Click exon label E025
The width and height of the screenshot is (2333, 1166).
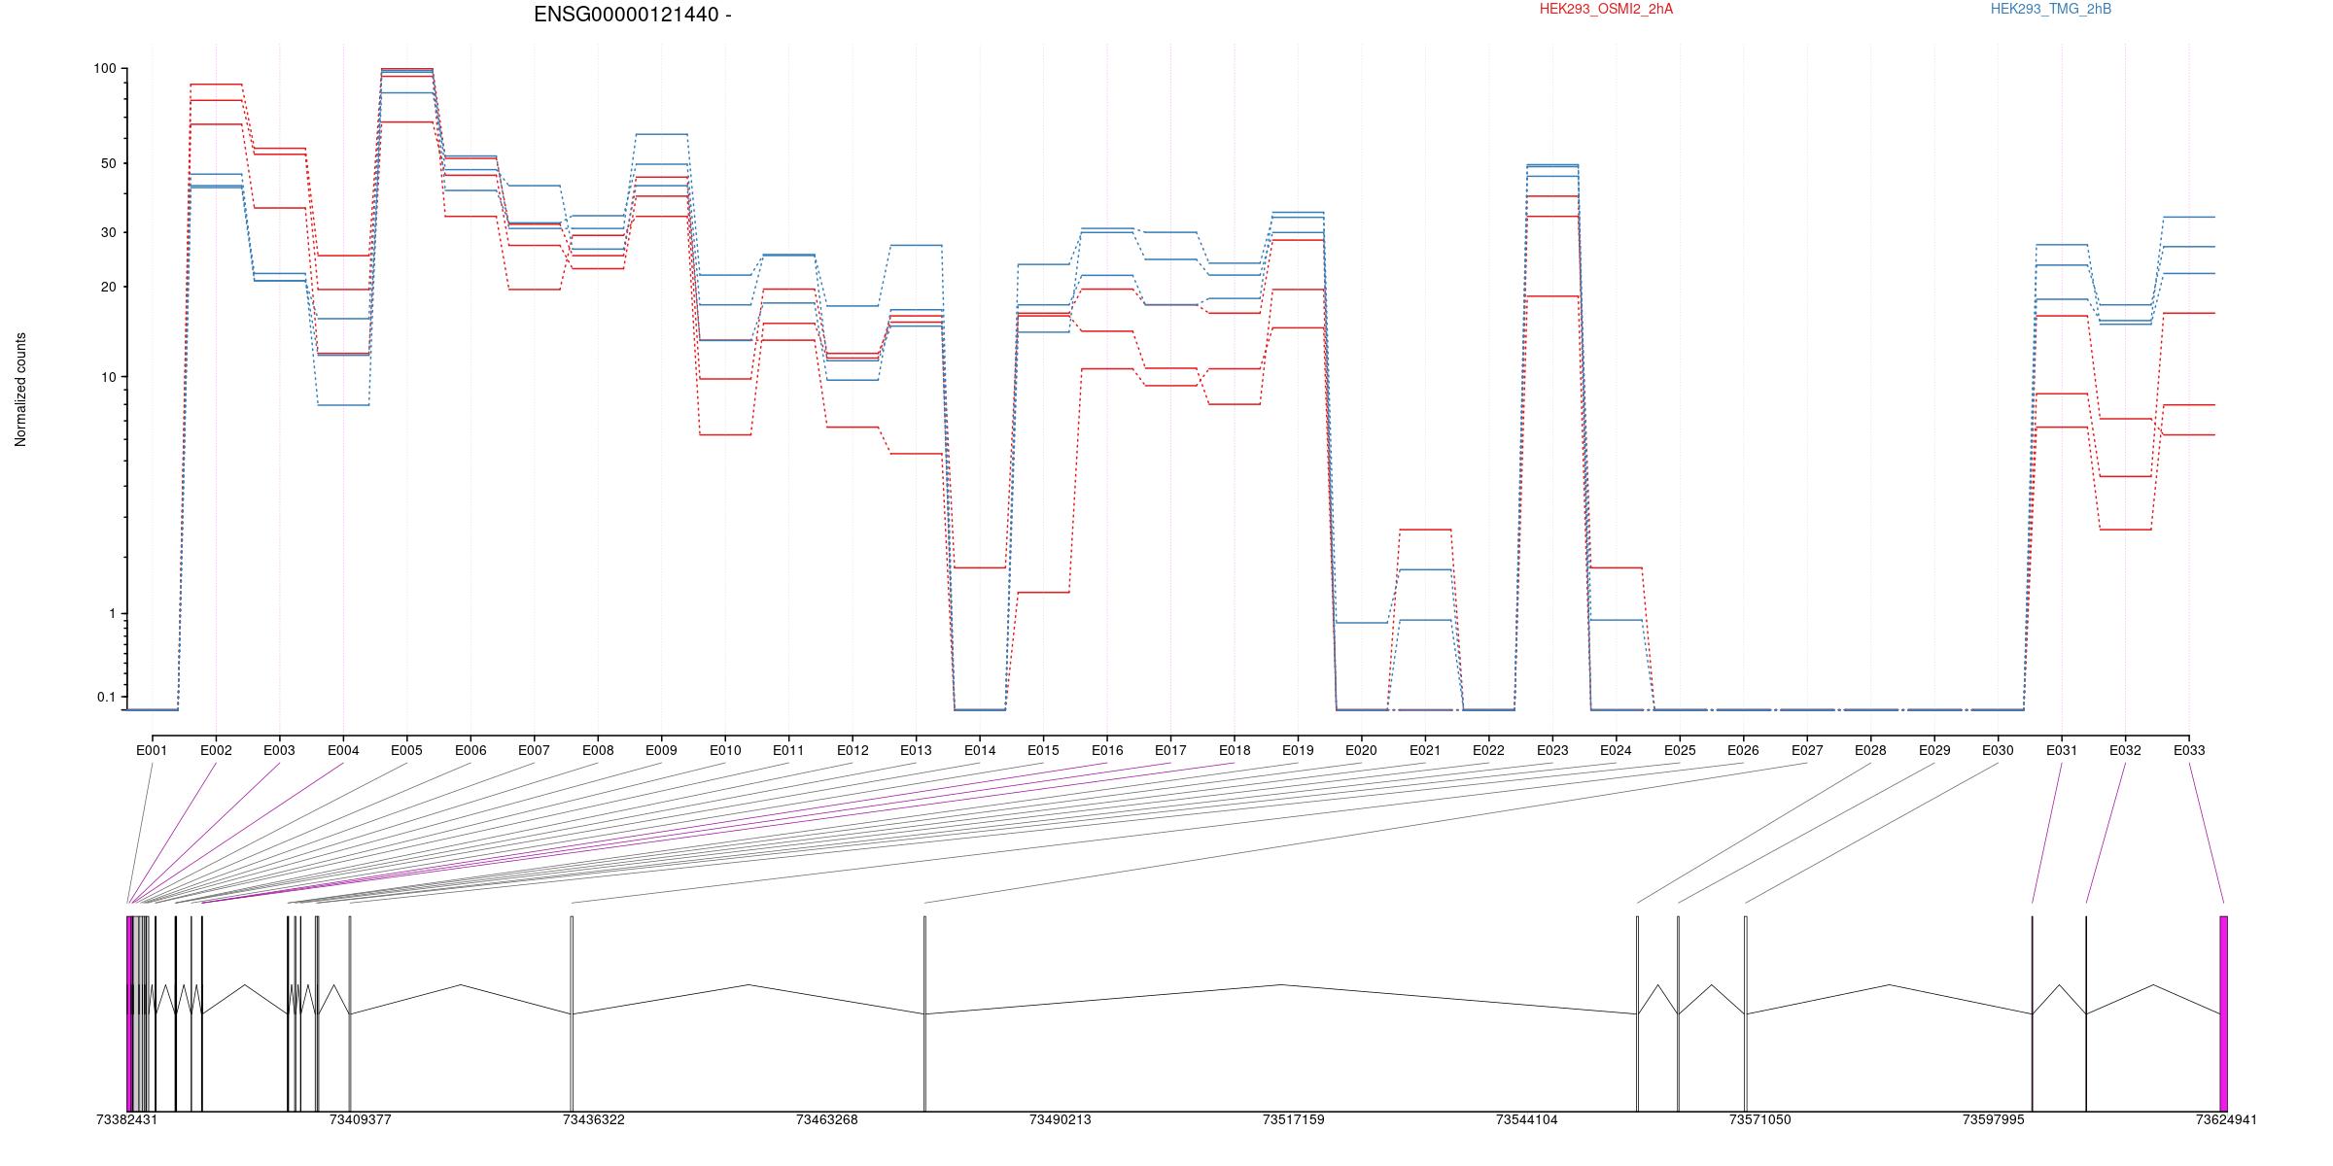[x=1680, y=750]
